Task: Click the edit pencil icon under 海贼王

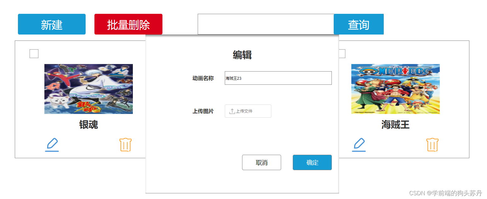Action: point(359,145)
